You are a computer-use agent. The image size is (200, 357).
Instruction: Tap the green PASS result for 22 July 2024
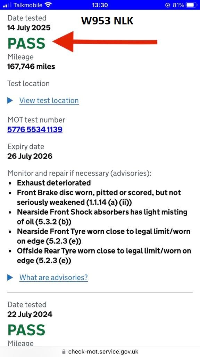tap(26, 330)
